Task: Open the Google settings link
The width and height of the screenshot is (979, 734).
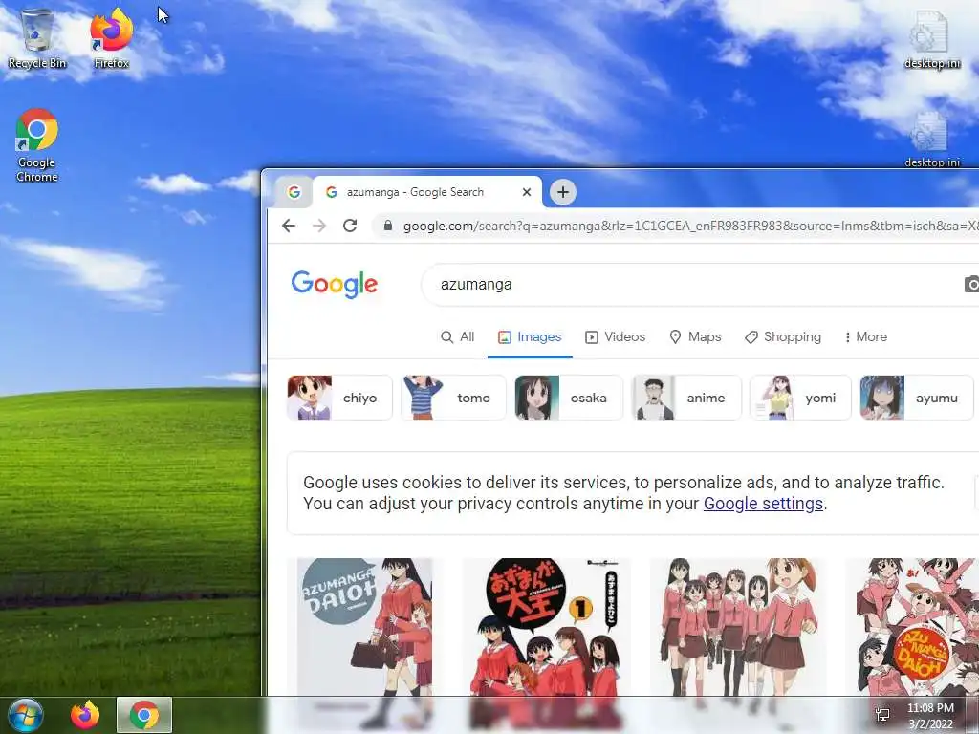Action: click(x=763, y=504)
